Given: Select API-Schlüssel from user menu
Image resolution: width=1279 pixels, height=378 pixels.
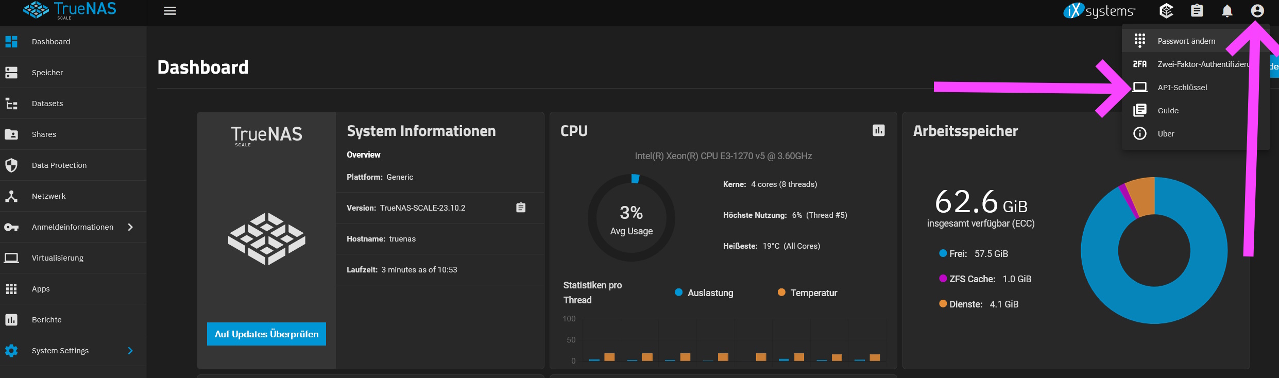Looking at the screenshot, I should click(1182, 88).
